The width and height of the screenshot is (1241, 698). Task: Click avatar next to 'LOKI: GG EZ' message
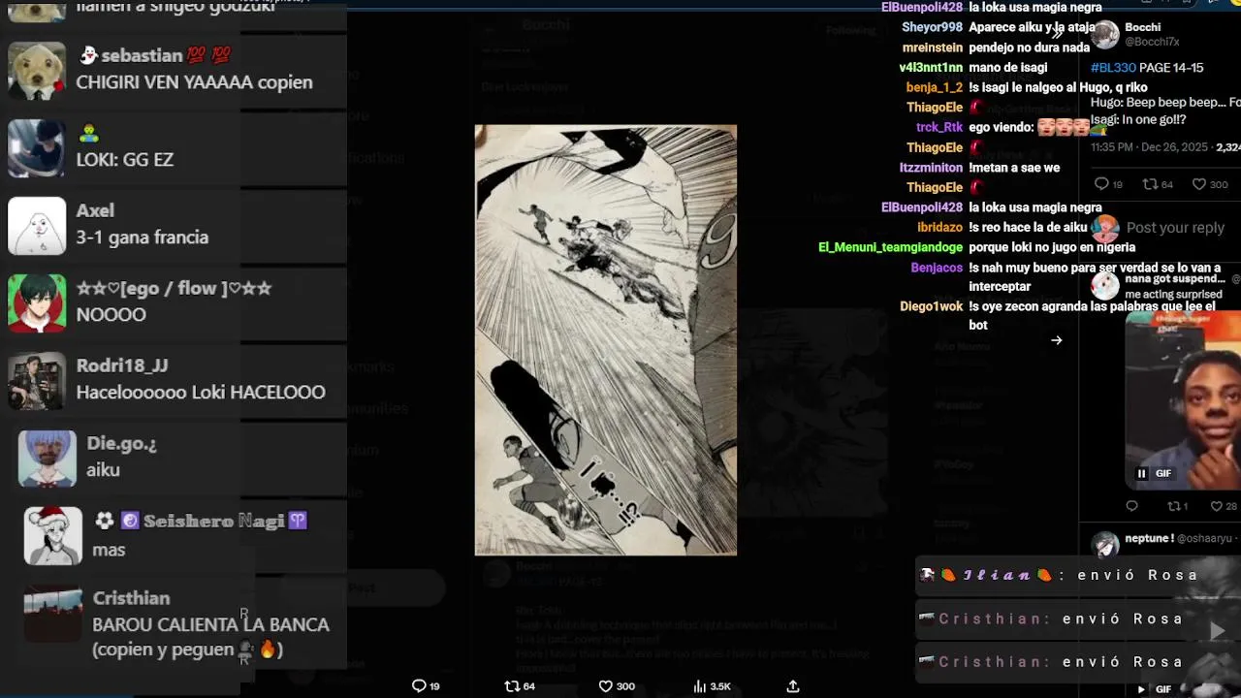(x=37, y=148)
